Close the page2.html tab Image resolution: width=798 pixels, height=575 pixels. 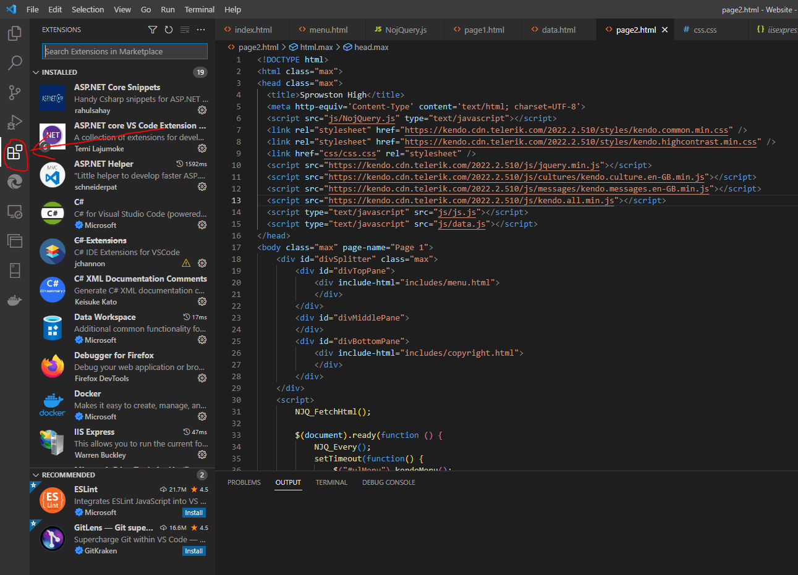coord(665,30)
